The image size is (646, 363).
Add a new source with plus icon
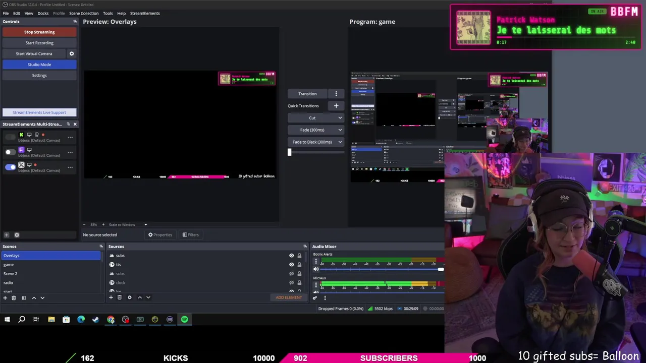111,297
